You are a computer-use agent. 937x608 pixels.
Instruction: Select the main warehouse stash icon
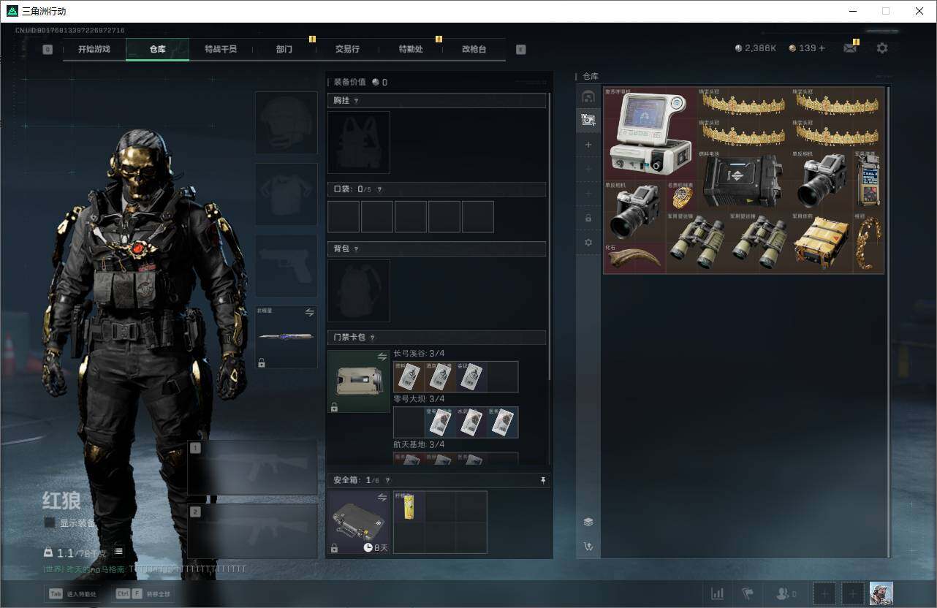pyautogui.click(x=588, y=96)
